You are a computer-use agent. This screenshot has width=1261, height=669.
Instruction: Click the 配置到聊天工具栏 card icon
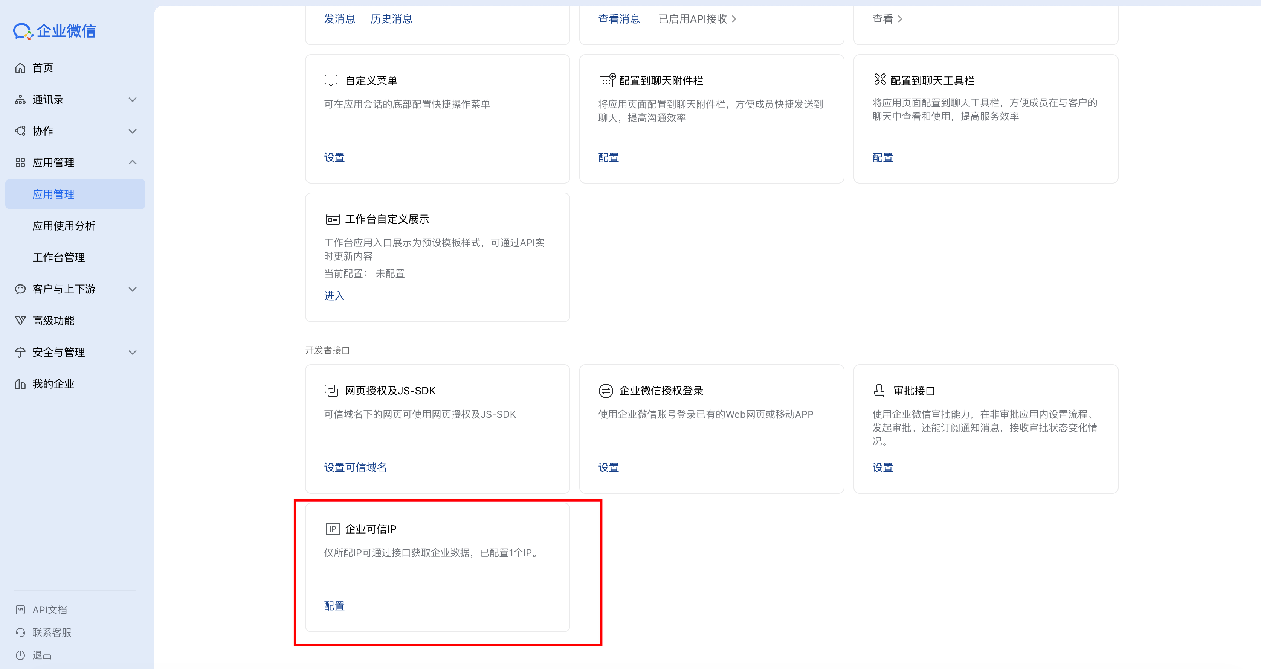tap(880, 79)
